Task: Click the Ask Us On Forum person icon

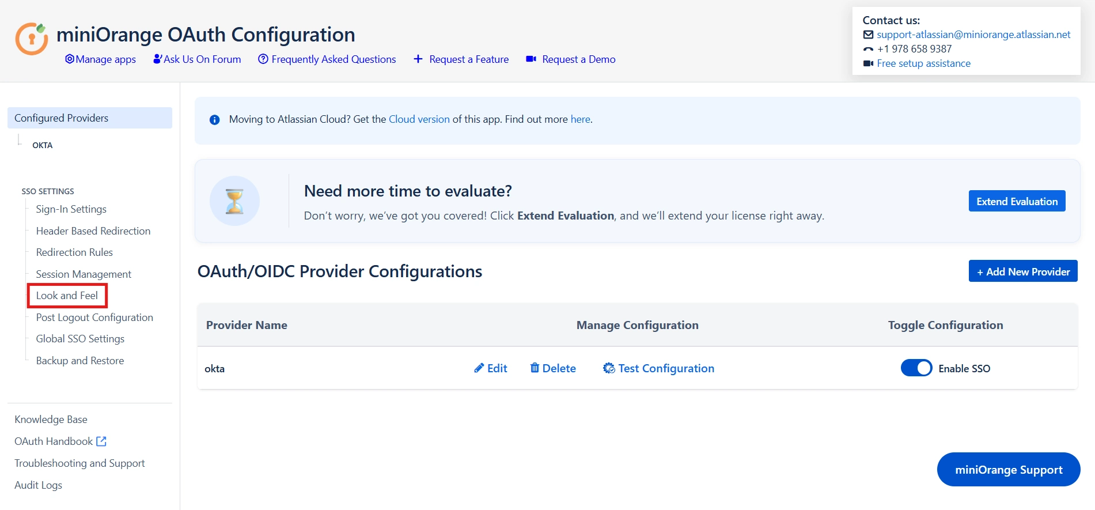Action: pyautogui.click(x=157, y=59)
